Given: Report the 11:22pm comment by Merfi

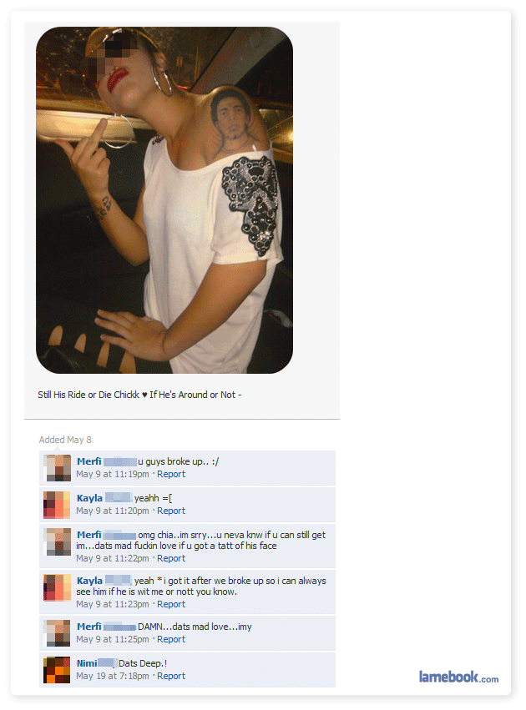Looking at the screenshot, I should (x=171, y=558).
